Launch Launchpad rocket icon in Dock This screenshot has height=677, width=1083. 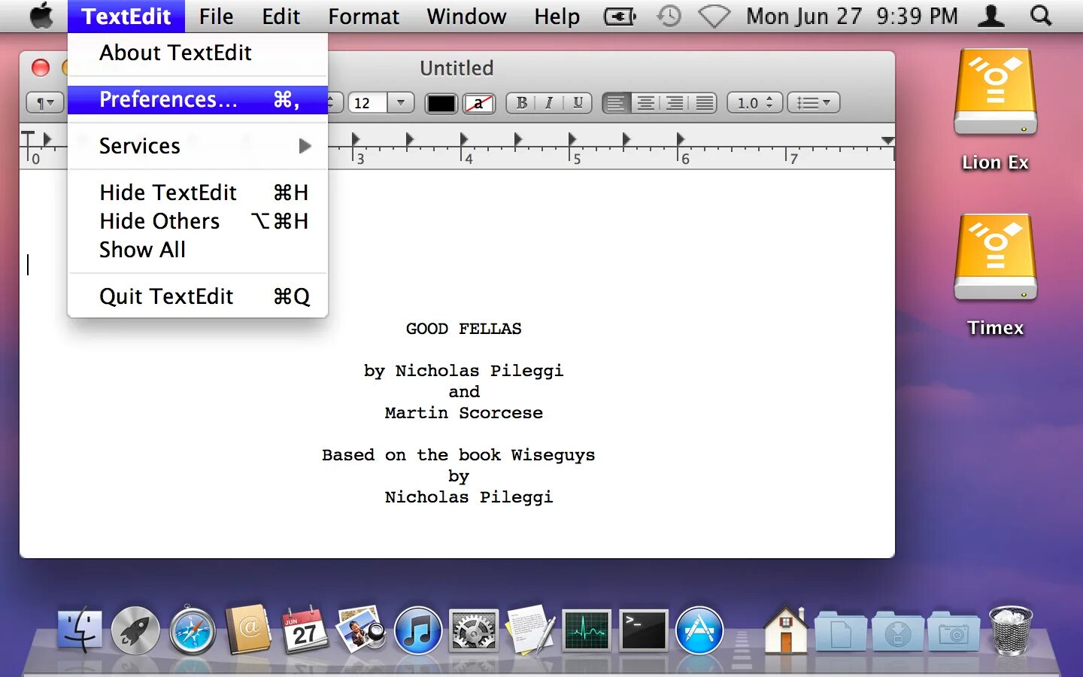pyautogui.click(x=135, y=630)
